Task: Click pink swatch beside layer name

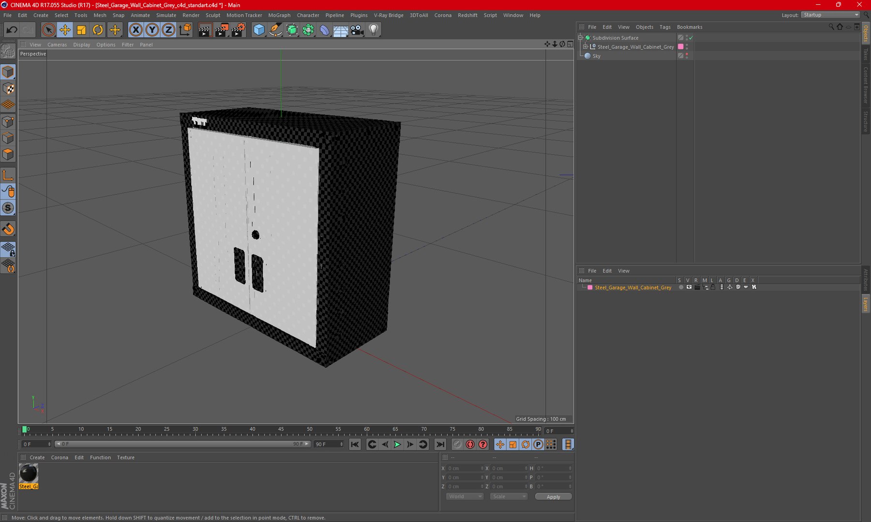Action: 590,288
